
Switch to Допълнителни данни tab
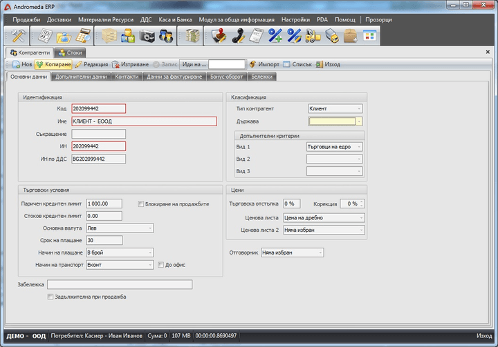(81, 77)
